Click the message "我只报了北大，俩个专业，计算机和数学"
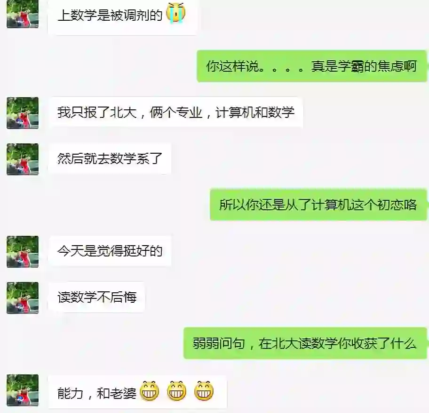The height and width of the screenshot is (413, 429). coord(175,112)
